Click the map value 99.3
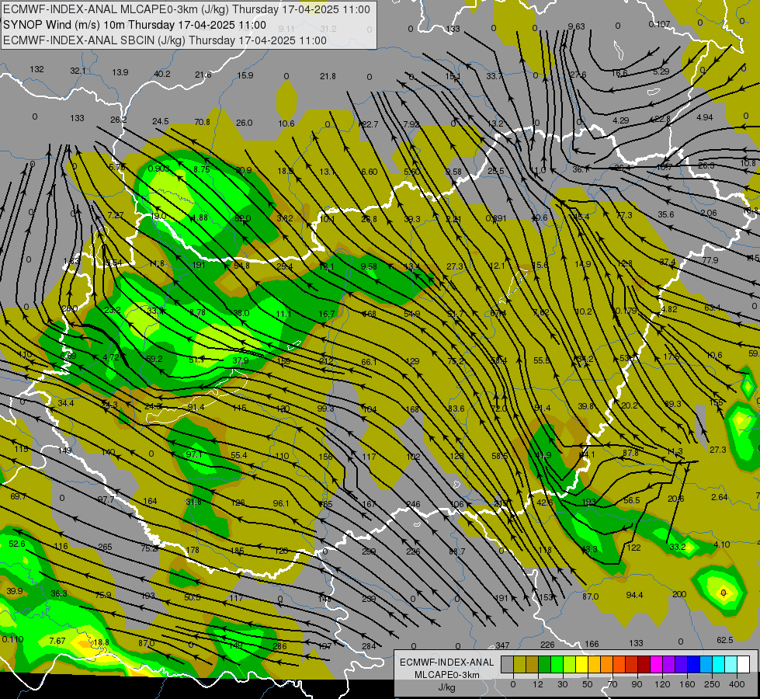Viewport: 760px width, 699px height. pyautogui.click(x=326, y=409)
